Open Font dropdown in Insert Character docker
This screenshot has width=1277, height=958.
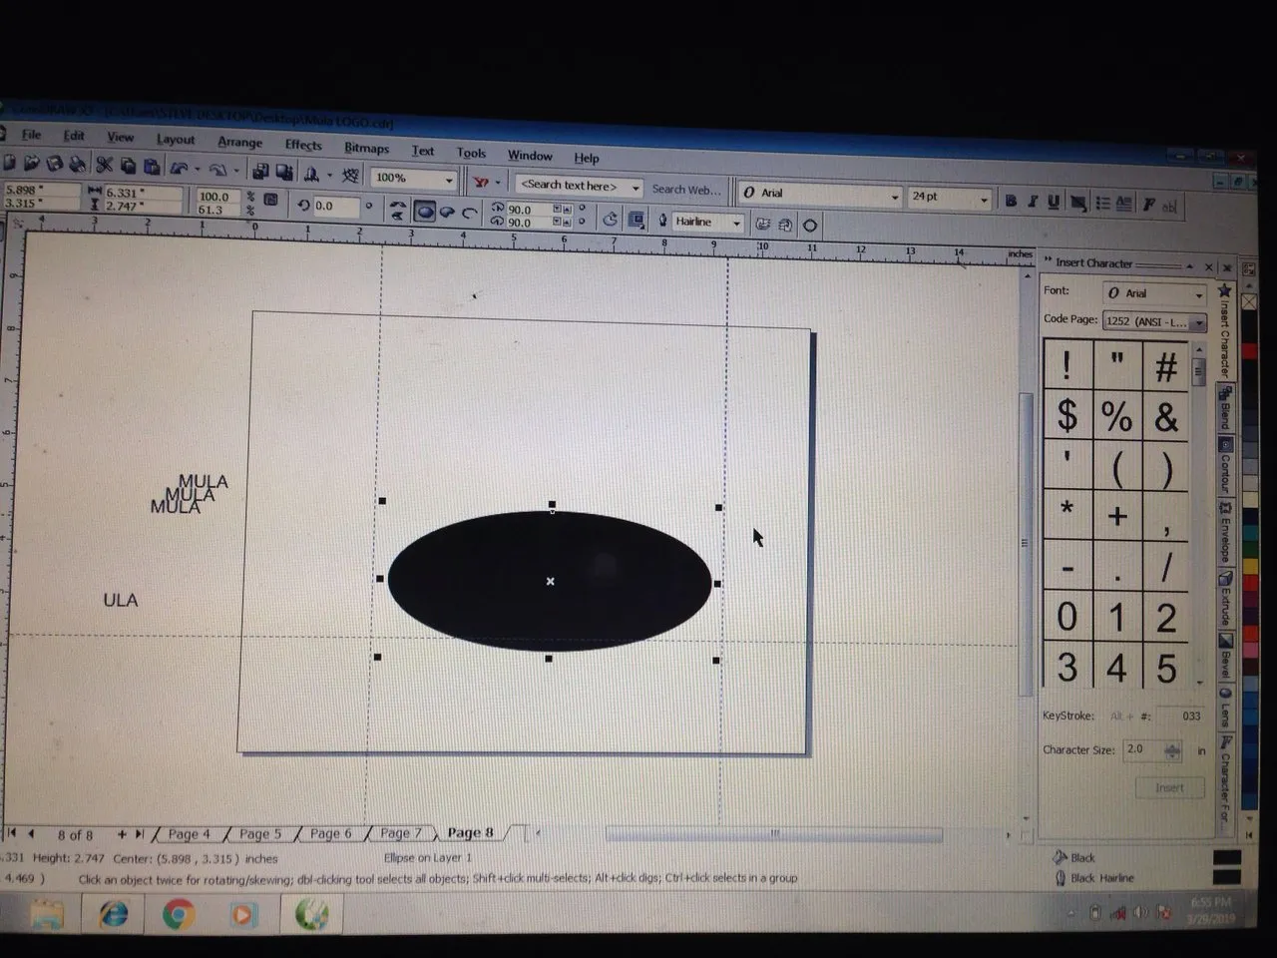tap(1198, 294)
